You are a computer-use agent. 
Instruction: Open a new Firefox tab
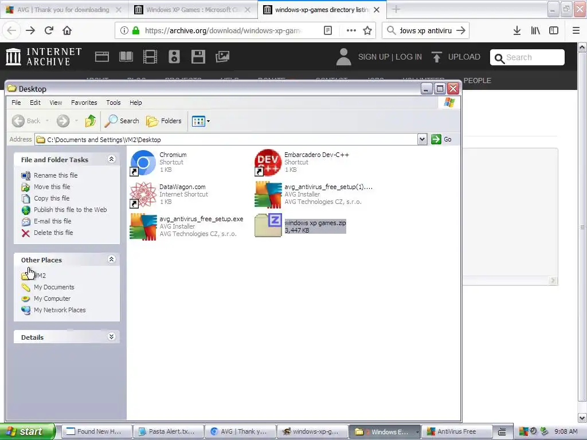point(396,10)
